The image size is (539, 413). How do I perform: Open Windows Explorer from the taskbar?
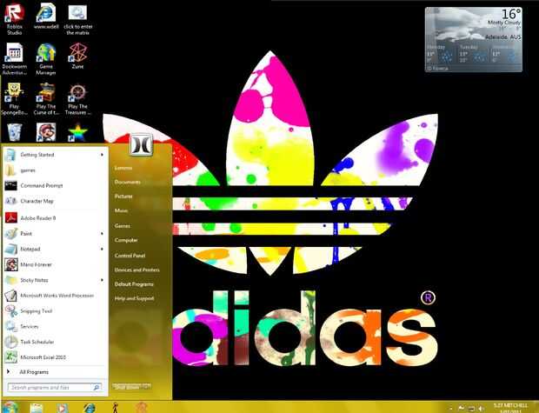(37, 408)
